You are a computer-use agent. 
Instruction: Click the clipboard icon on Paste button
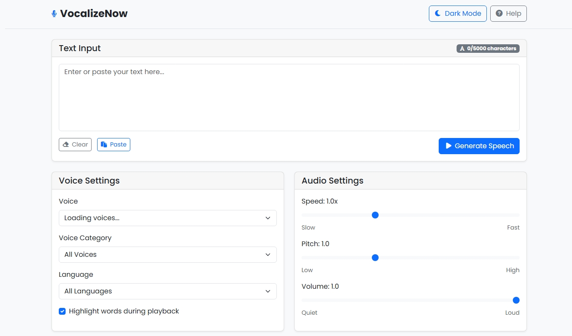coord(103,144)
